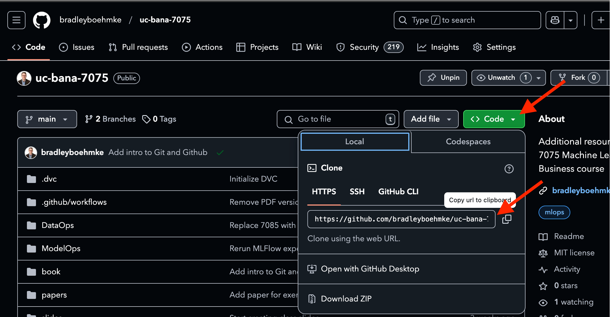Click the HTTPS clone URL field
The width and height of the screenshot is (610, 317).
tap(401, 219)
